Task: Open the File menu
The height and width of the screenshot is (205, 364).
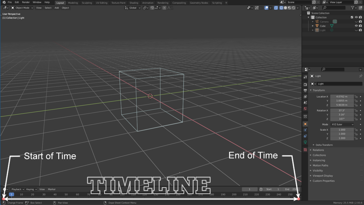Action: pos(10,2)
